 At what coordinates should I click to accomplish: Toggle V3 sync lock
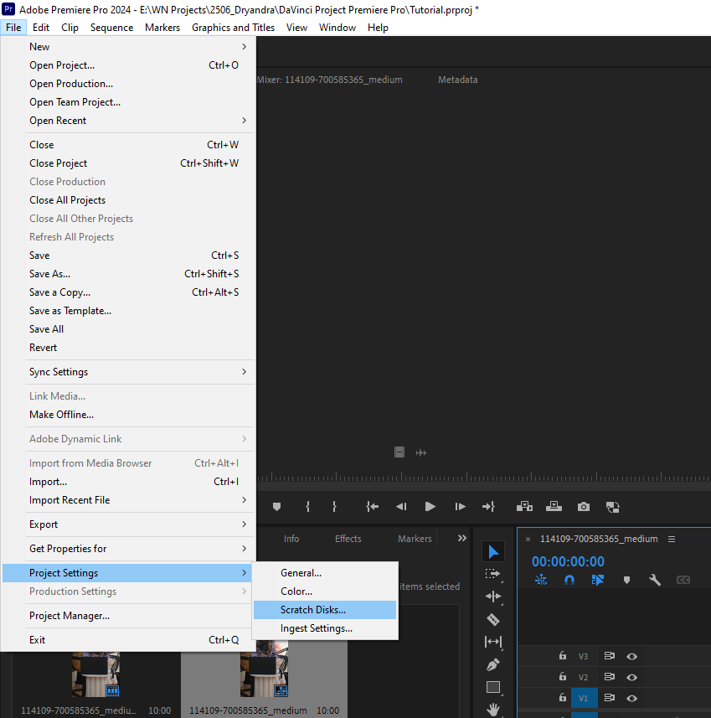(609, 656)
